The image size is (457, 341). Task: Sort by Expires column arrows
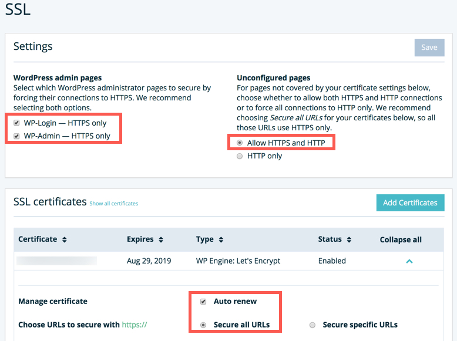point(160,239)
